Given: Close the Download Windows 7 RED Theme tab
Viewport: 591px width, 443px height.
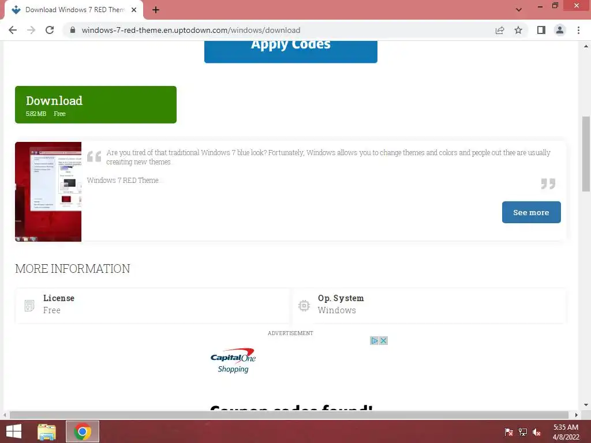Looking at the screenshot, I should (x=134, y=10).
